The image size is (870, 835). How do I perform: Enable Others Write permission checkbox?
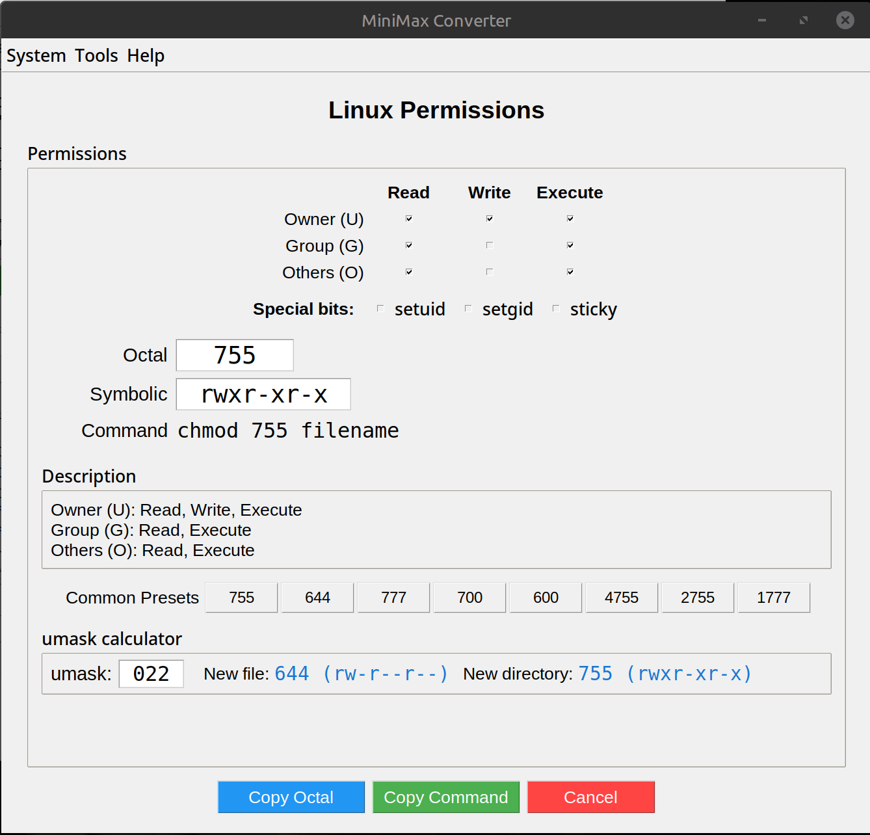tap(490, 272)
